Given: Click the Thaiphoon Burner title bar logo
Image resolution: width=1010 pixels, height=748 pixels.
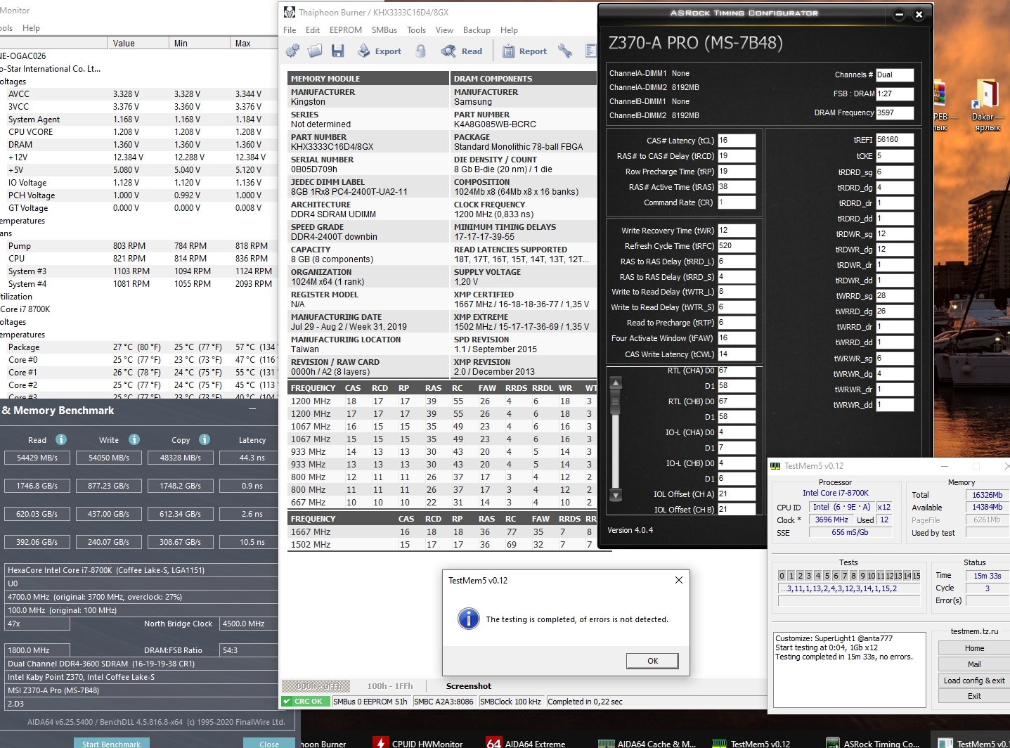Looking at the screenshot, I should (290, 12).
